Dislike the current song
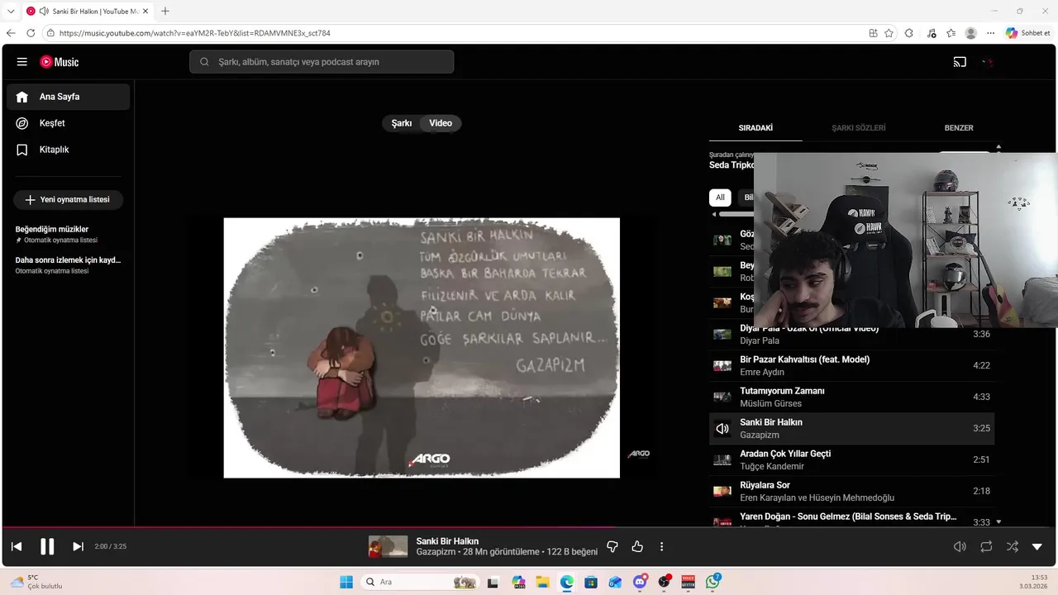Image resolution: width=1058 pixels, height=595 pixels. (612, 546)
